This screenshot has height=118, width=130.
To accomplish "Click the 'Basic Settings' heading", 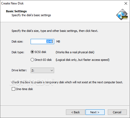I will tap(16, 11).
